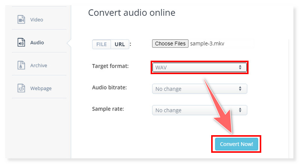Click the Audio speaker file icon

coord(21,43)
